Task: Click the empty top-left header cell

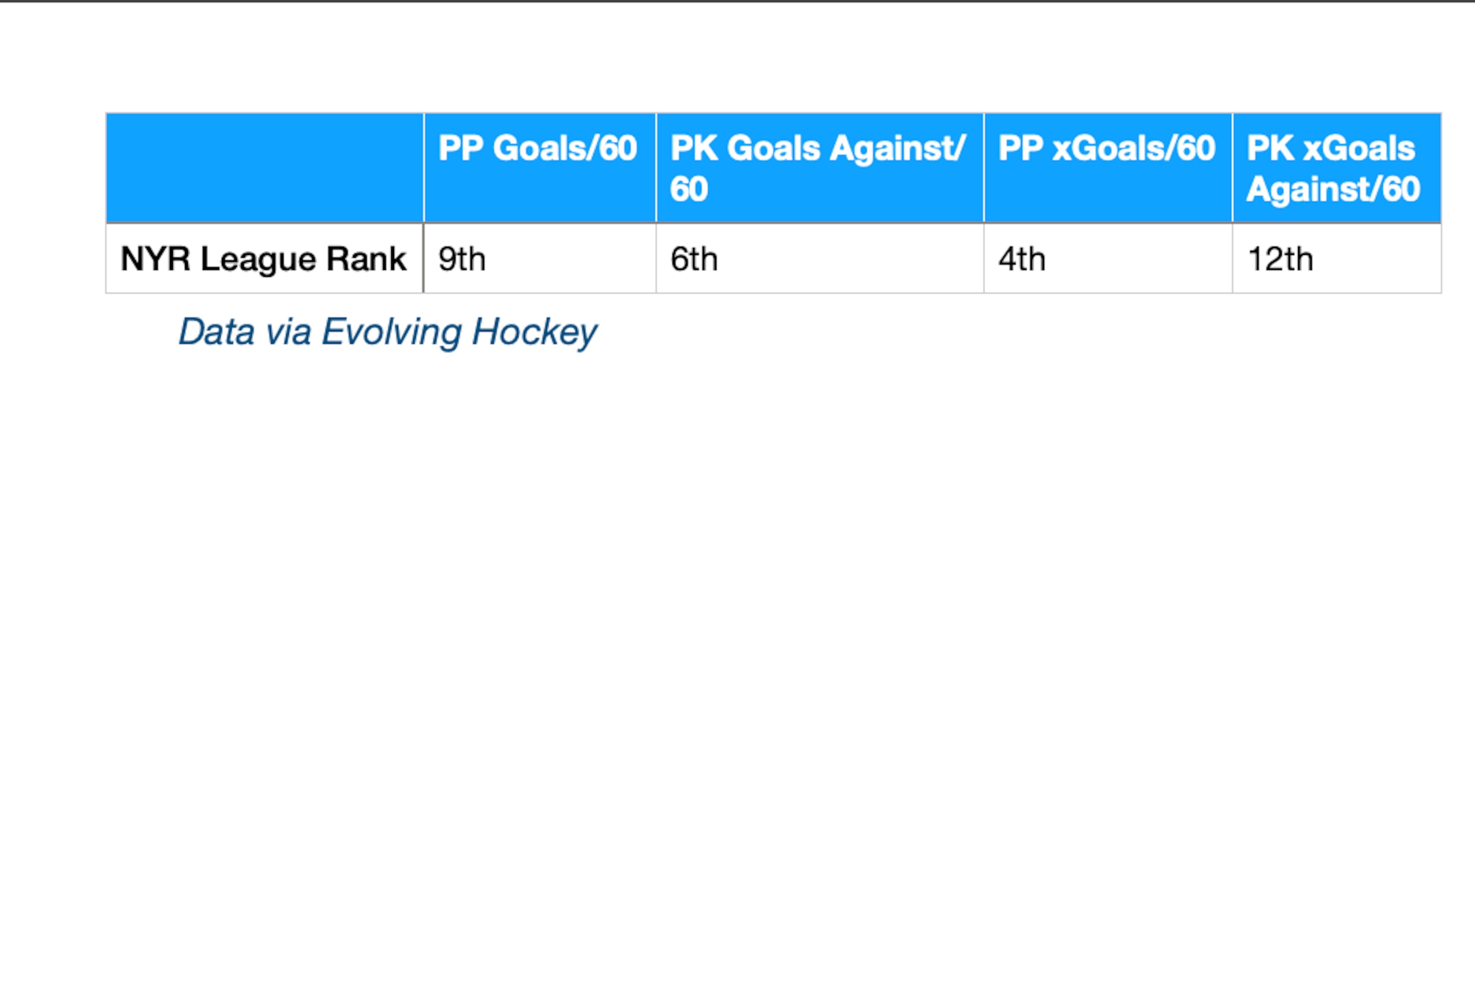Action: (264, 168)
